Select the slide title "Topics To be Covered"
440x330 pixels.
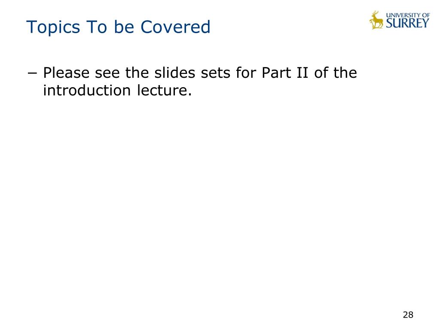(x=118, y=27)
